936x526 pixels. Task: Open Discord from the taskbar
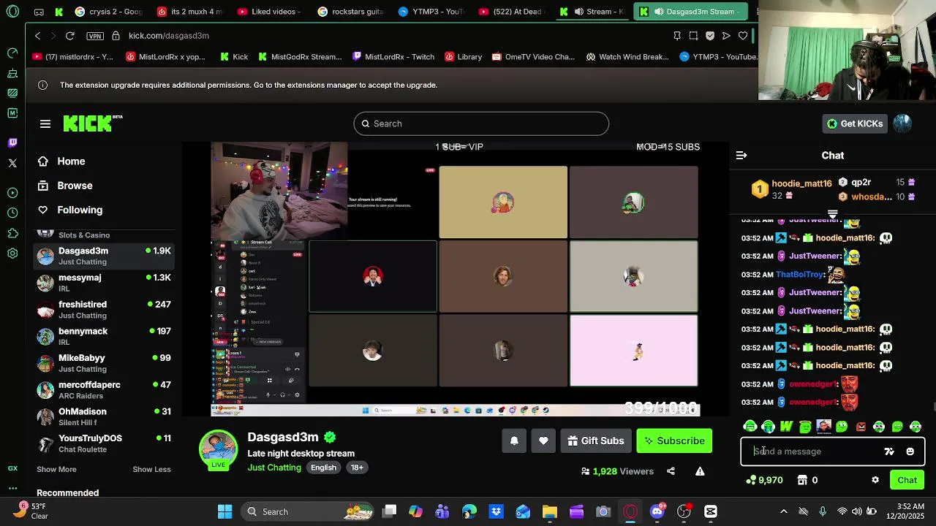click(657, 511)
